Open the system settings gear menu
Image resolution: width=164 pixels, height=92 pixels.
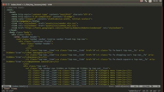[160, 1]
